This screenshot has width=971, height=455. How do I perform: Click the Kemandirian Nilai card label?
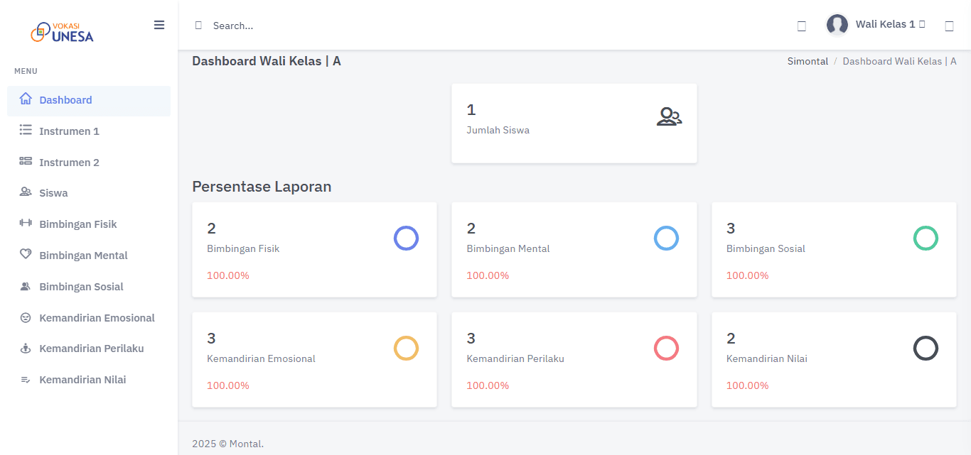coord(766,358)
